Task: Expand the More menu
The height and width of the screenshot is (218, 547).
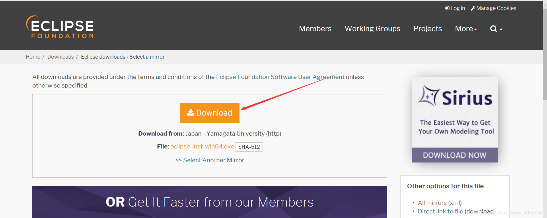Action: click(x=466, y=29)
